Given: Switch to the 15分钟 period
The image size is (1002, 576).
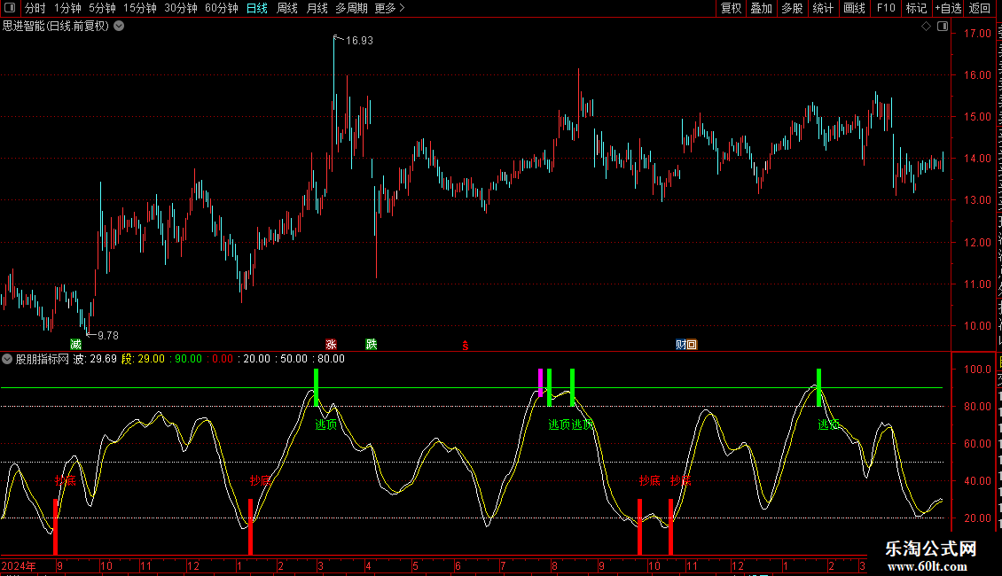Looking at the screenshot, I should tap(140, 8).
